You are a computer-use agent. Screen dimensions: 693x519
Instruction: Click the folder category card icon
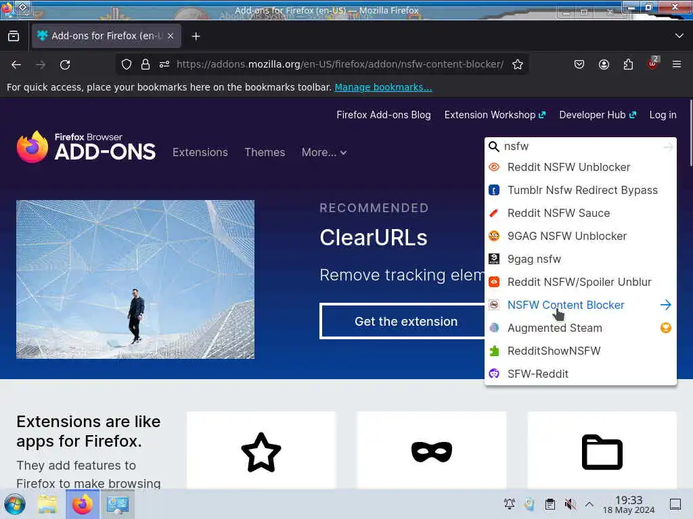click(x=602, y=452)
